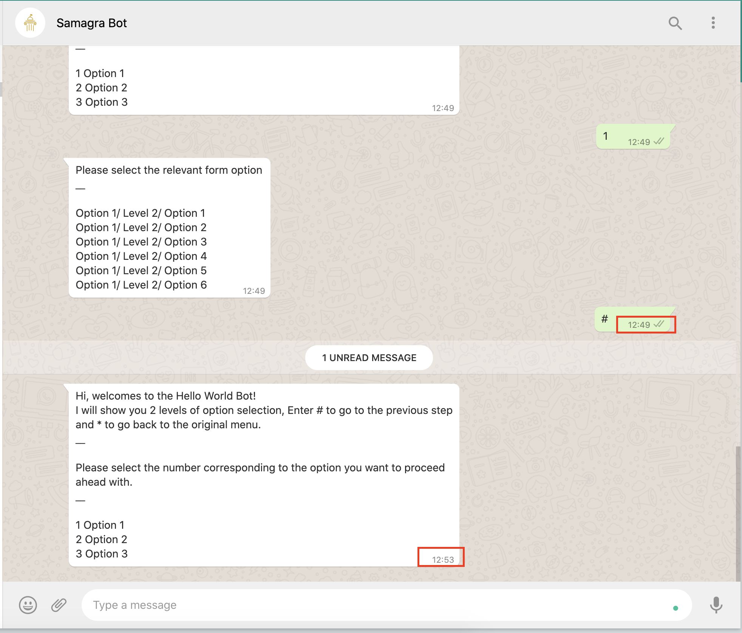Click the 12:49 timestamp on the '#' message

pyautogui.click(x=640, y=324)
